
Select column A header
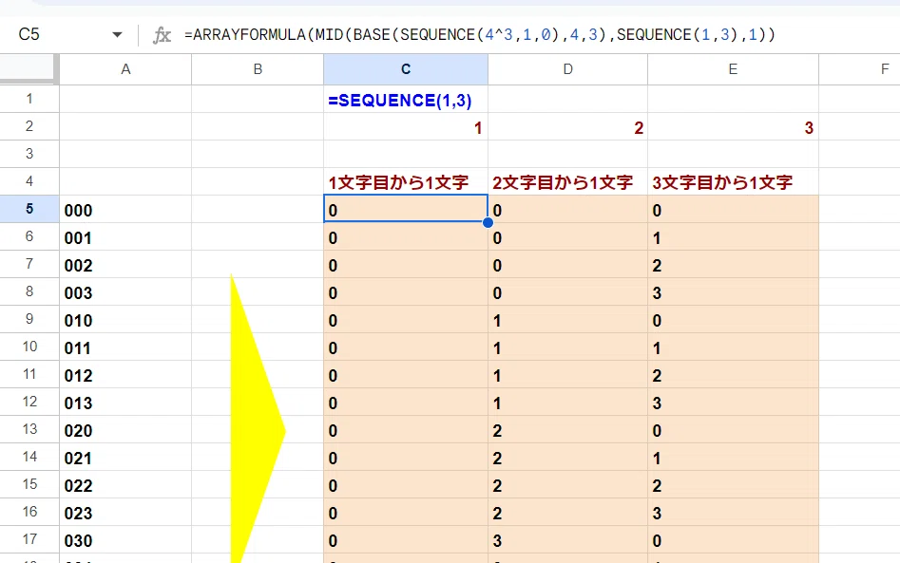pos(125,69)
